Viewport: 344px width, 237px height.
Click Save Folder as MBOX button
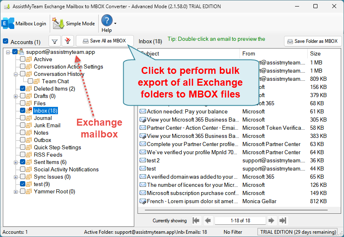(313, 41)
